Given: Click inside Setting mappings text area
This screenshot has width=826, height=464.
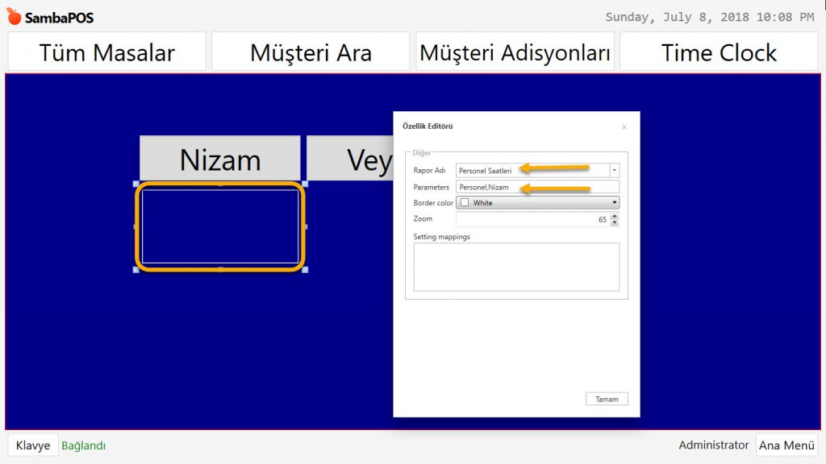Looking at the screenshot, I should (x=516, y=267).
